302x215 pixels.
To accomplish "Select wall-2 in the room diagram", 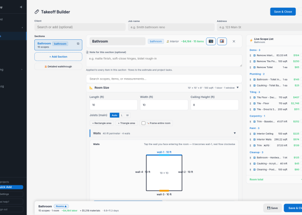I will (182, 173).
